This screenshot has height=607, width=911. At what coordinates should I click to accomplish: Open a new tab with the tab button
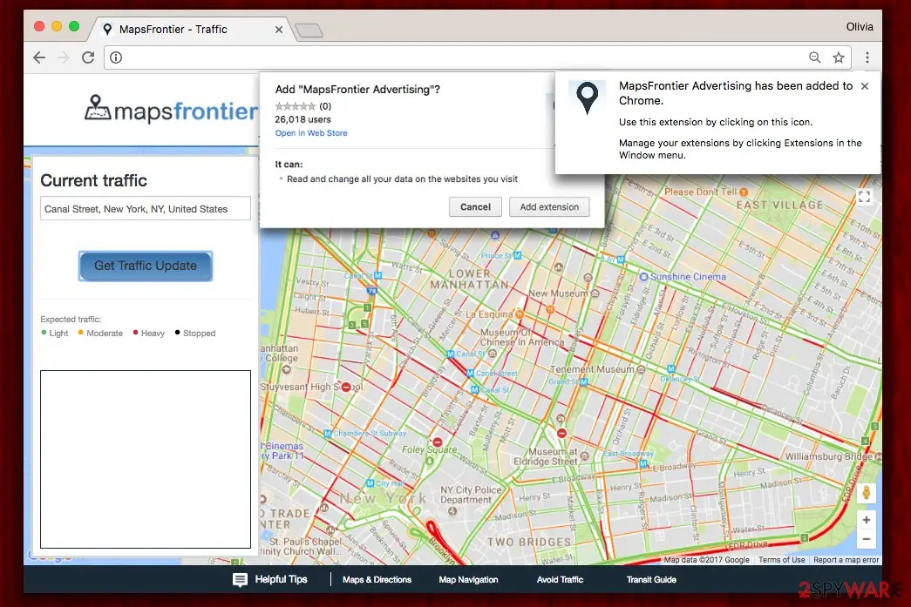coord(309,30)
